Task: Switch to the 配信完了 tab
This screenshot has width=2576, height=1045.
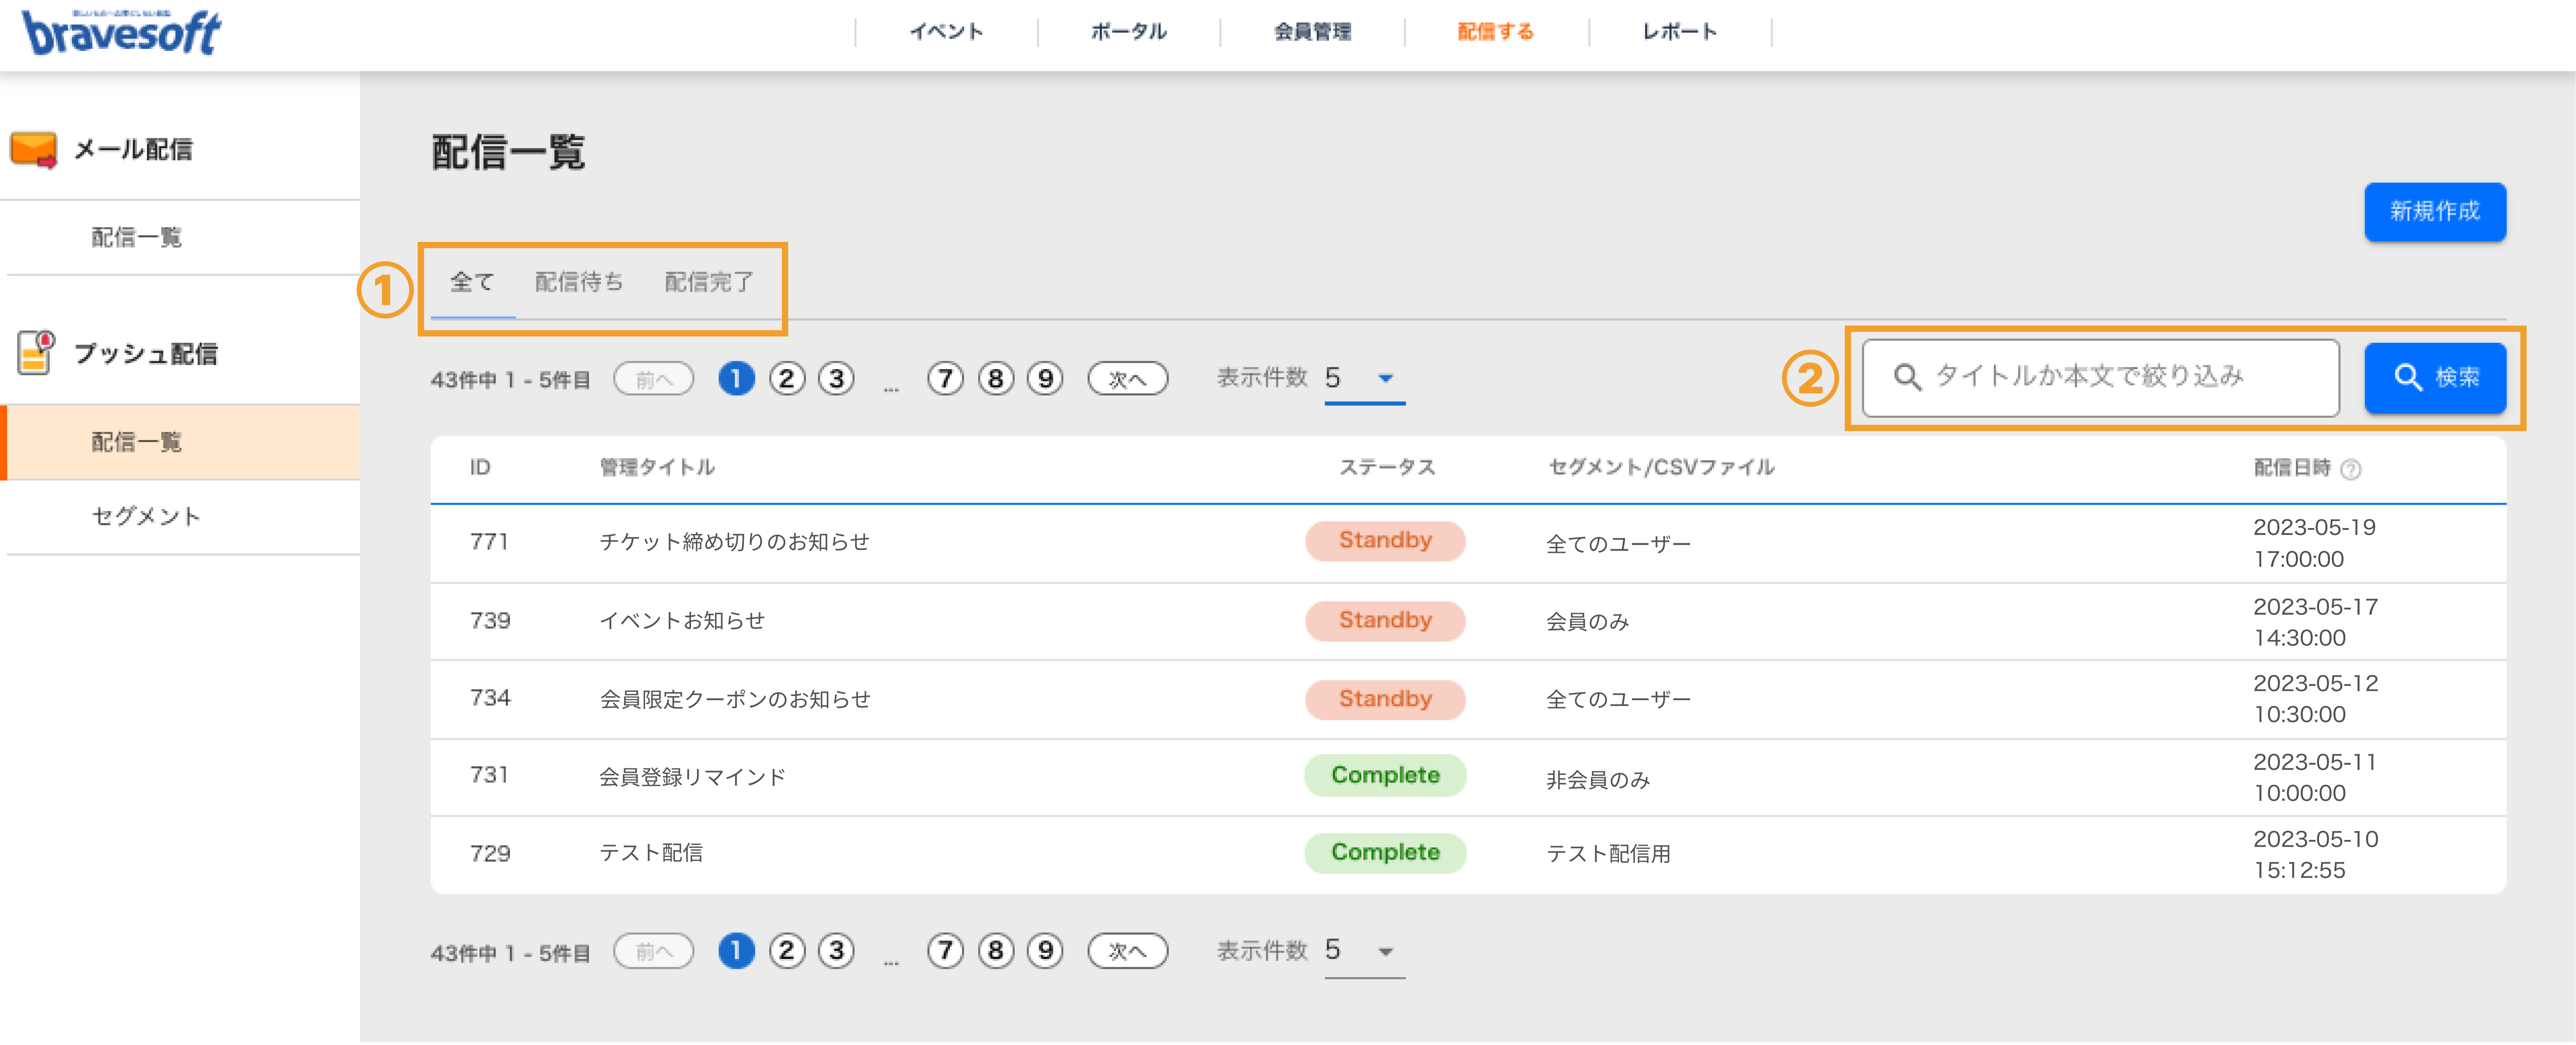Action: tap(709, 283)
